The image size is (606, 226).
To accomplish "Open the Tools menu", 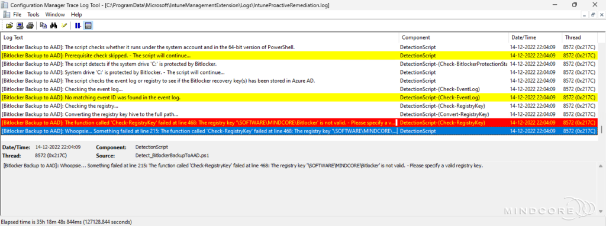I will [x=33, y=14].
